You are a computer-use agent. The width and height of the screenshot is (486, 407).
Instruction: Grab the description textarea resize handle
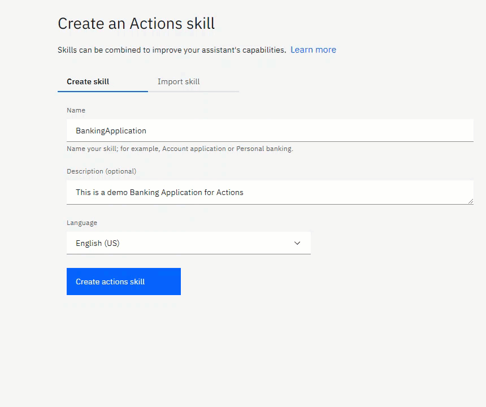(471, 201)
